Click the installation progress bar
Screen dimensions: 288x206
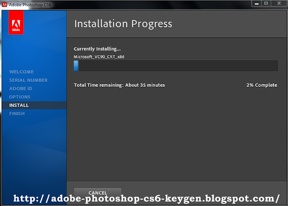176,66
